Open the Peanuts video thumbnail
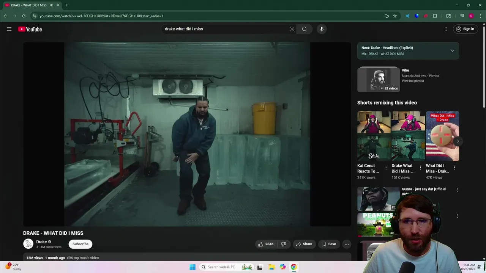486x273 pixels. [376, 224]
